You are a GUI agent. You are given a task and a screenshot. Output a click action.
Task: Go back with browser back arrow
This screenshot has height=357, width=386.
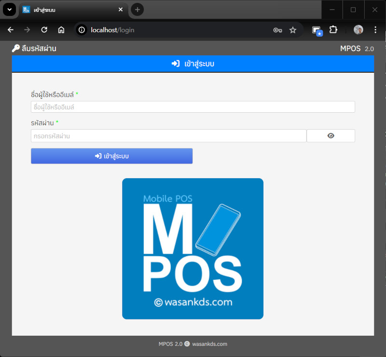[x=11, y=30]
